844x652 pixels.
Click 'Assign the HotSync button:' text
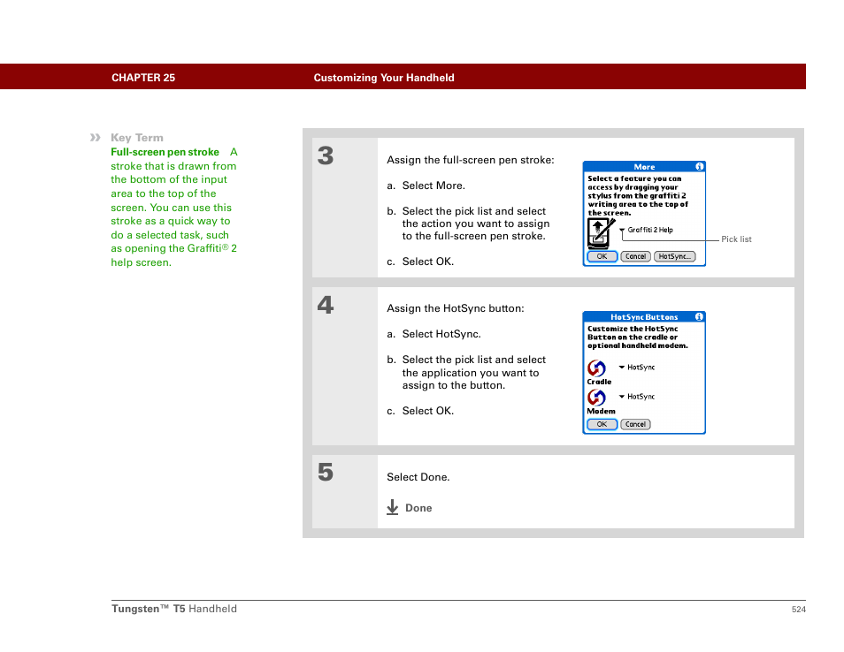[x=455, y=308]
